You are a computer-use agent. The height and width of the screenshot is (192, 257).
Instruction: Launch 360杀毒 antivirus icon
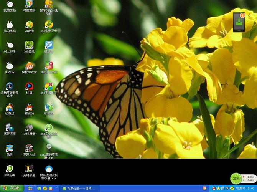10,169
